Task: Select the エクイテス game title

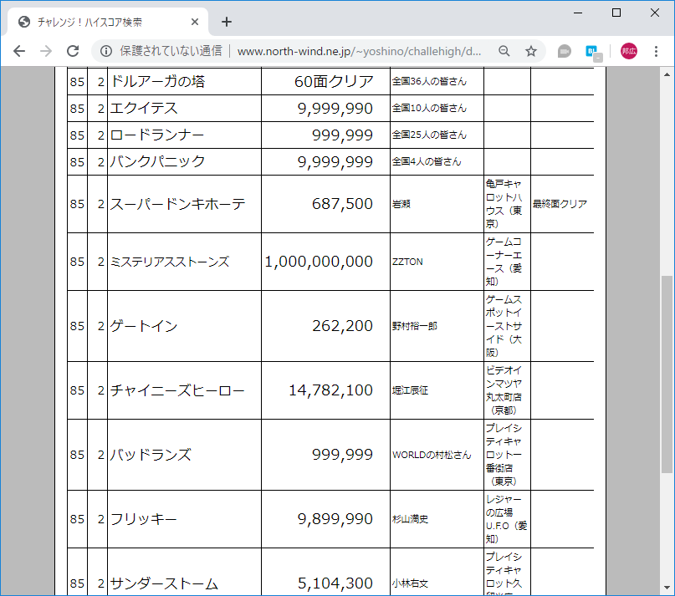Action: [144, 108]
